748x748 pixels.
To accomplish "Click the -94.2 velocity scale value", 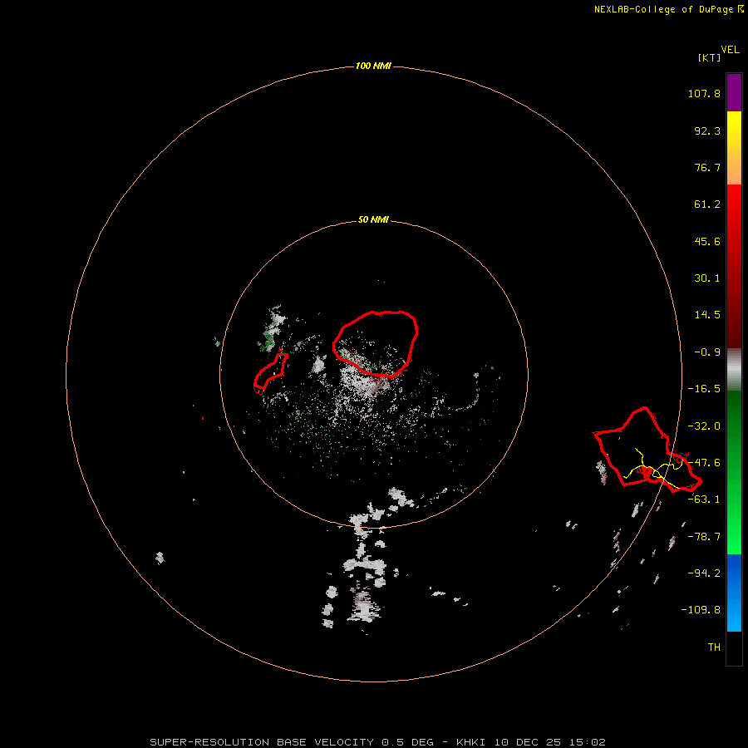I will coord(704,573).
